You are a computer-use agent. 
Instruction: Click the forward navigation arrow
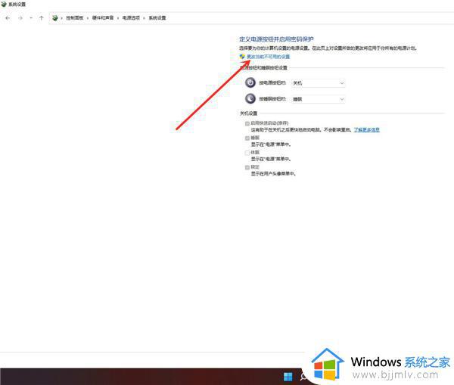[19, 17]
